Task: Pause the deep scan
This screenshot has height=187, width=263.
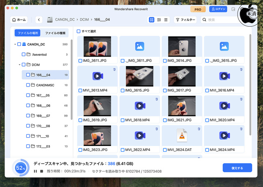Action: click(x=35, y=171)
